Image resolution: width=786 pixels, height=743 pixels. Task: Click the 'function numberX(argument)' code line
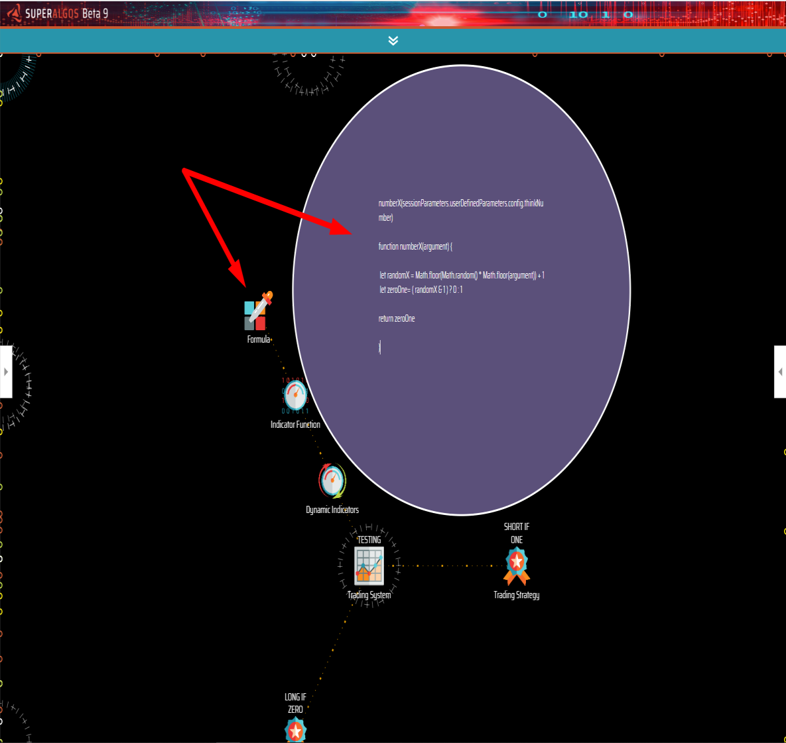[415, 246]
